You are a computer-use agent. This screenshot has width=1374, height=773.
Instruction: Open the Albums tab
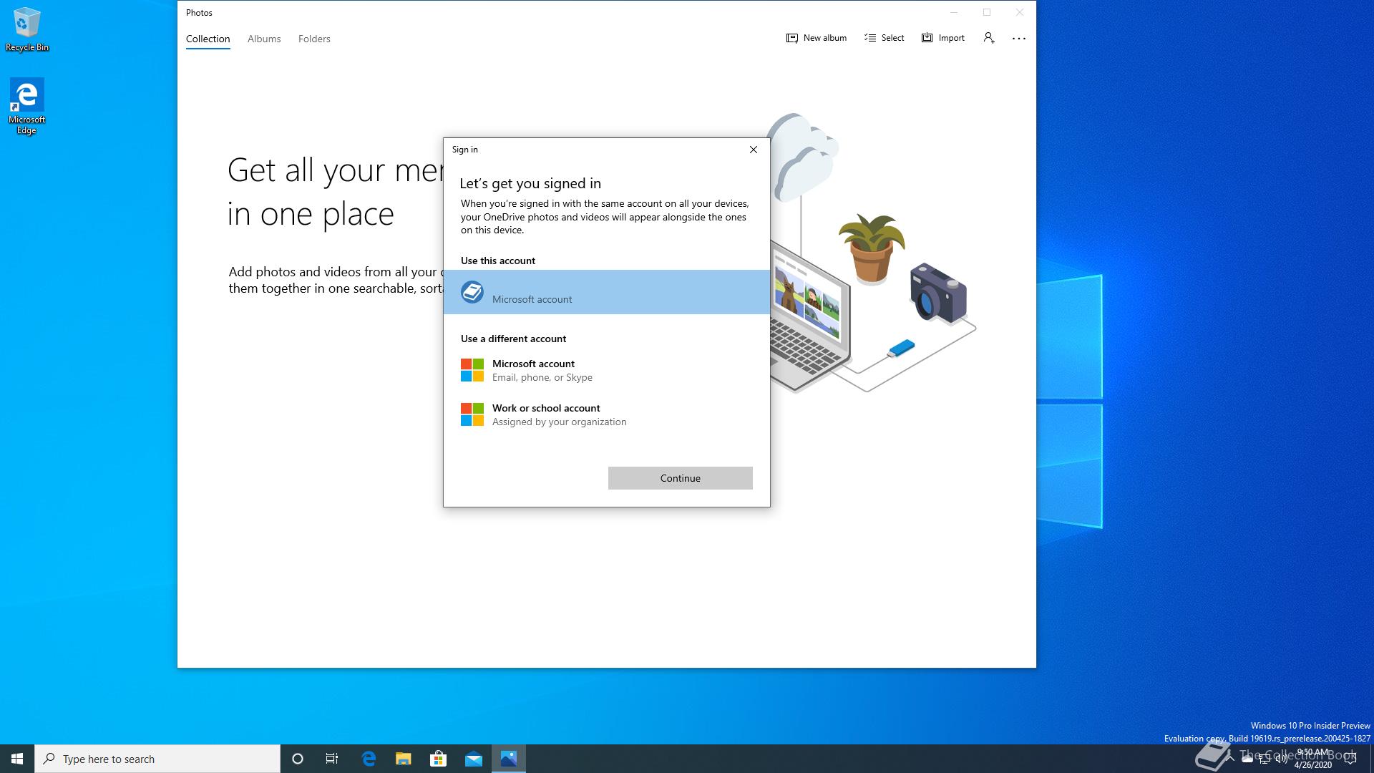264,39
